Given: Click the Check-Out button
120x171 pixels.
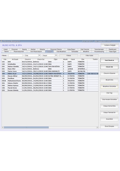Looking at the screenshot, I should 109,67.
